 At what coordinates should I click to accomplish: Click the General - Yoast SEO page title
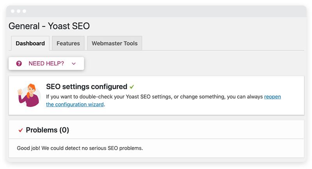coord(49,26)
